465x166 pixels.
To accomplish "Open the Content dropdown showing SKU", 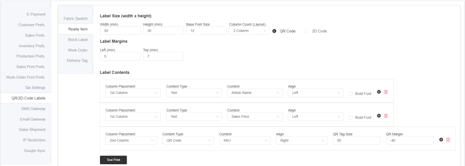I will click(245, 140).
